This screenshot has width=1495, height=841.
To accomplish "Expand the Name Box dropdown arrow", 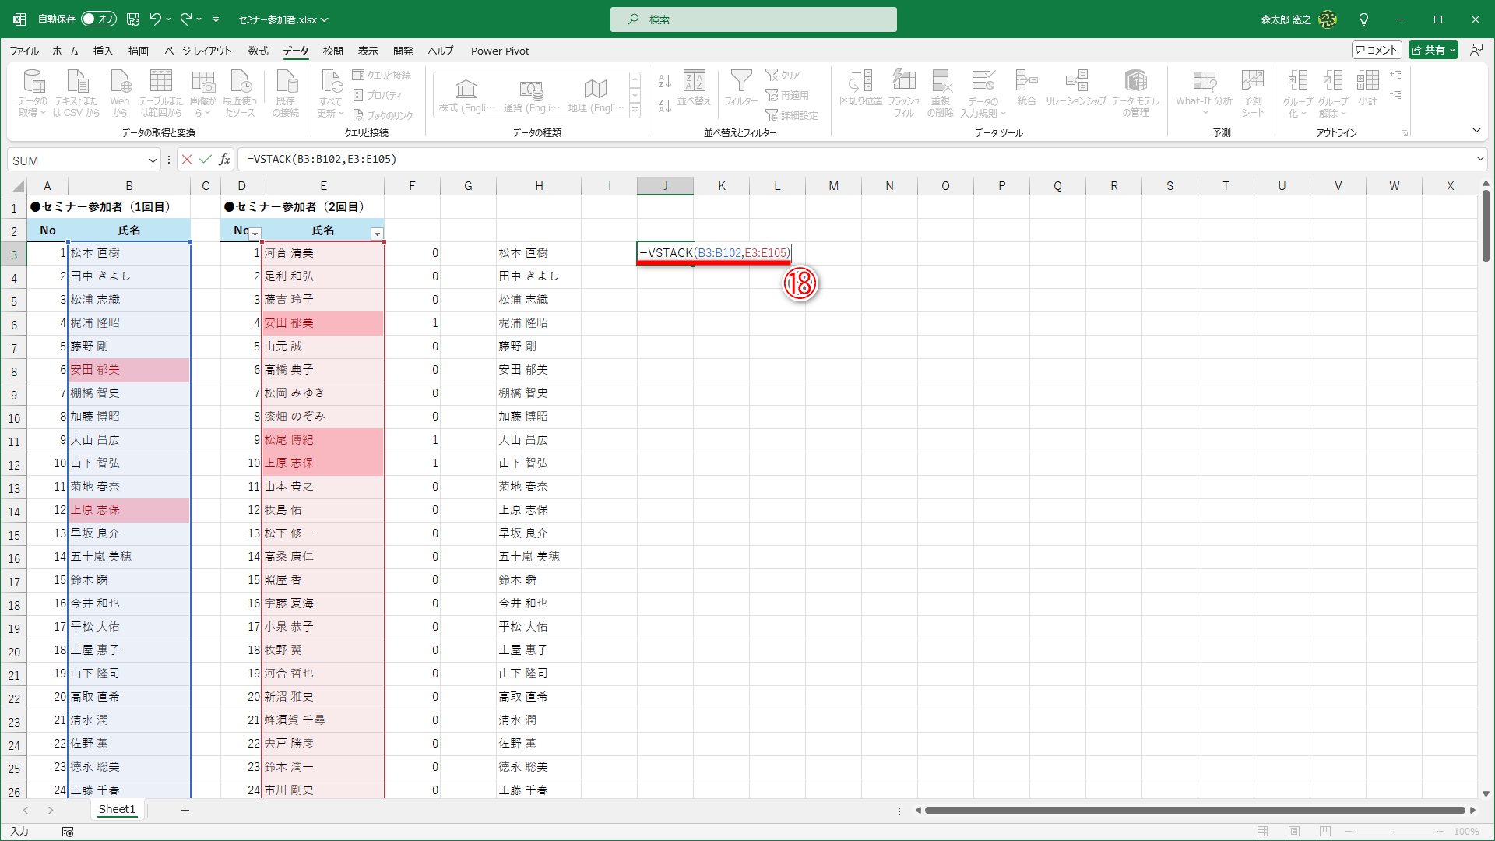I will point(153,160).
